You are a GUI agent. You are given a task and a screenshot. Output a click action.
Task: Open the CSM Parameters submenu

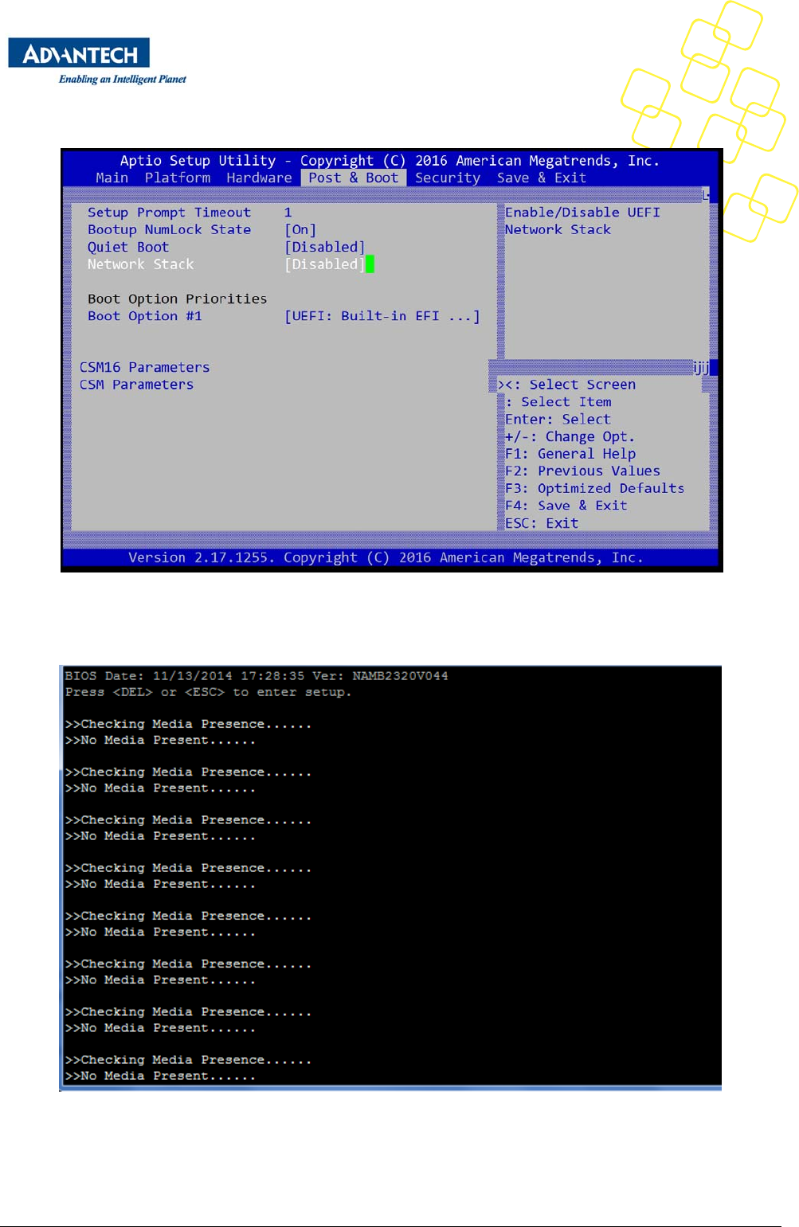pos(136,385)
